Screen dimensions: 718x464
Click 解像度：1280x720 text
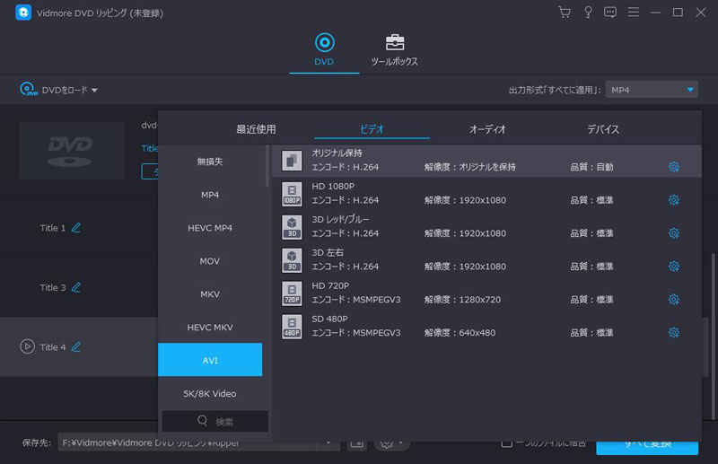tap(462, 300)
